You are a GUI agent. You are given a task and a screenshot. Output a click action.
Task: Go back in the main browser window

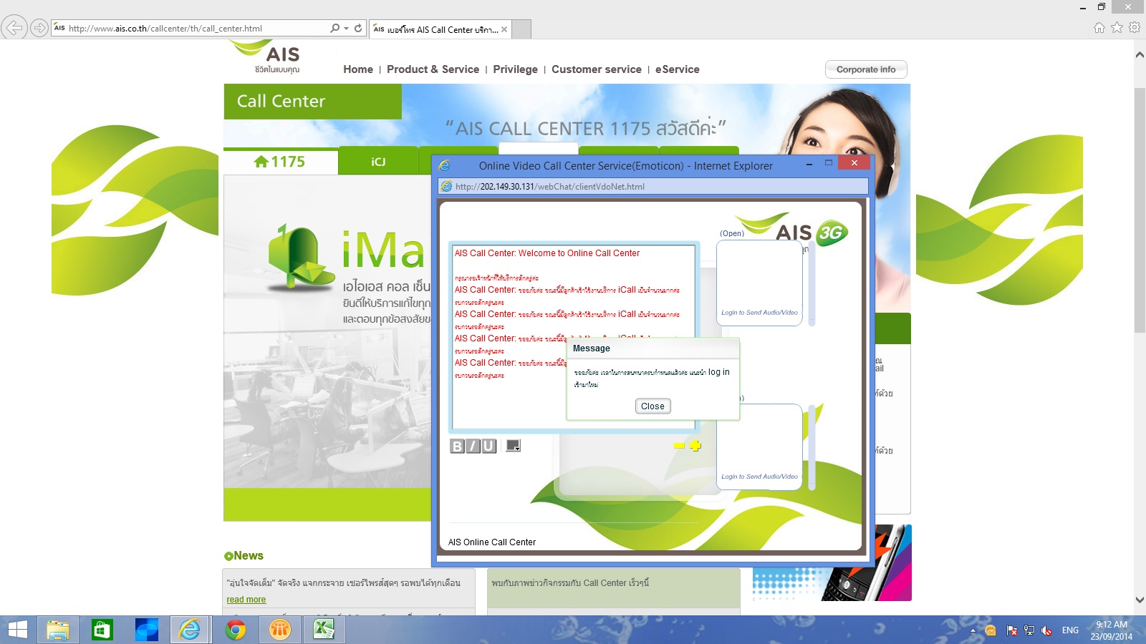14,28
